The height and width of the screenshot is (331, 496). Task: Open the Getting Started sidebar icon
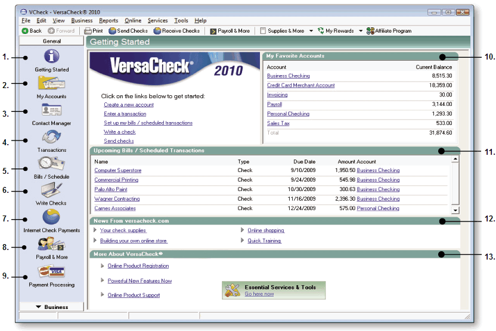pyautogui.click(x=51, y=56)
